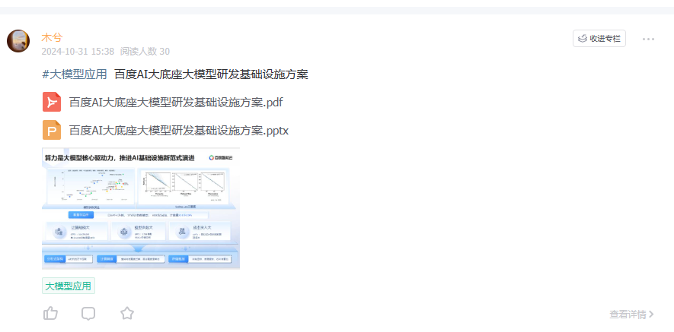Viewport: 674px width, 332px height.
Task: Open the poster's round avatar photo
Action: 18,41
